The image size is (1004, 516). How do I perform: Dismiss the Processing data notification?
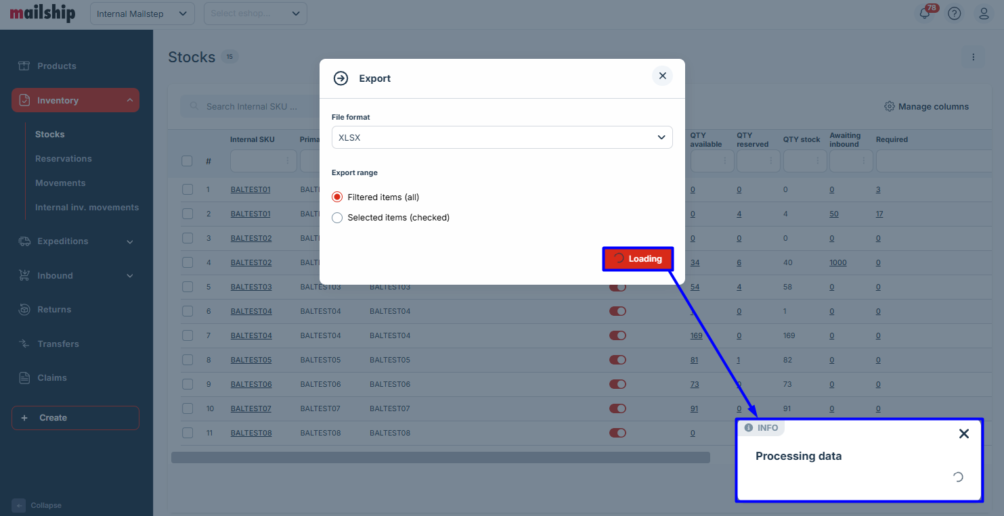[963, 434]
